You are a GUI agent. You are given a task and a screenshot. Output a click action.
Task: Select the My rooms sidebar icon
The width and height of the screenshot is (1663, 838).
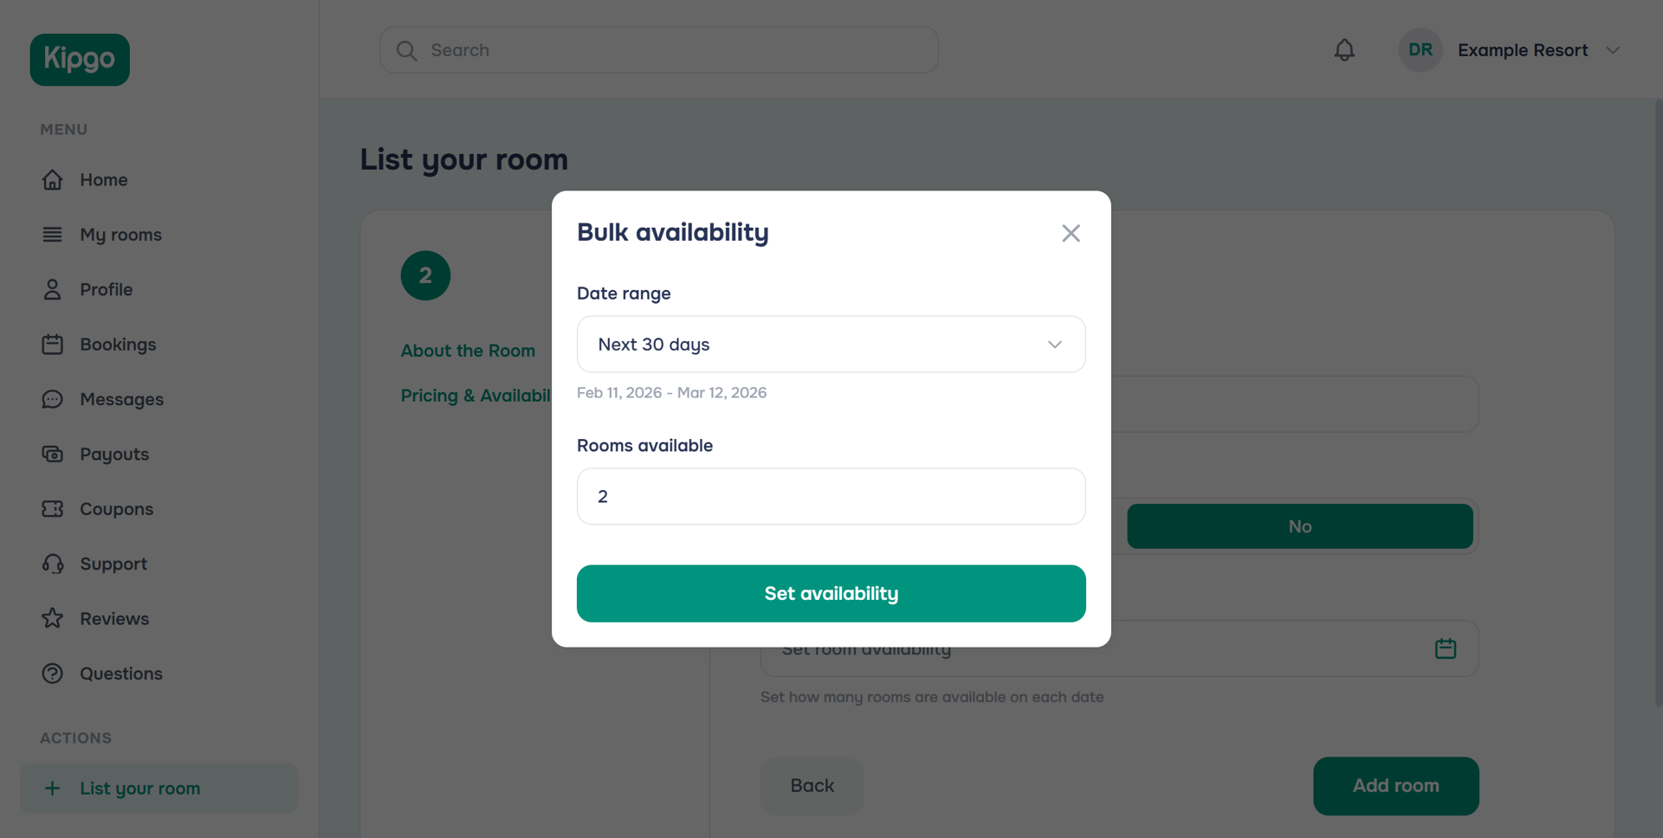pyautogui.click(x=53, y=234)
